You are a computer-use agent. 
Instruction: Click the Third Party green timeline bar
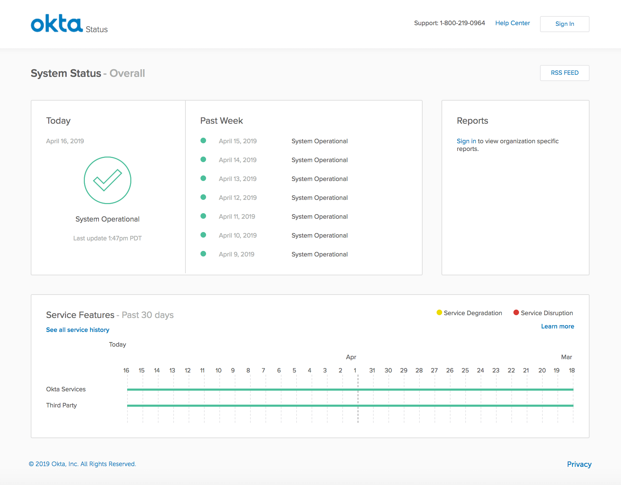point(350,405)
